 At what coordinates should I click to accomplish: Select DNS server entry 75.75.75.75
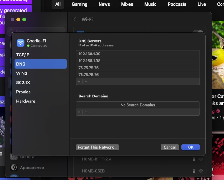coord(89,68)
